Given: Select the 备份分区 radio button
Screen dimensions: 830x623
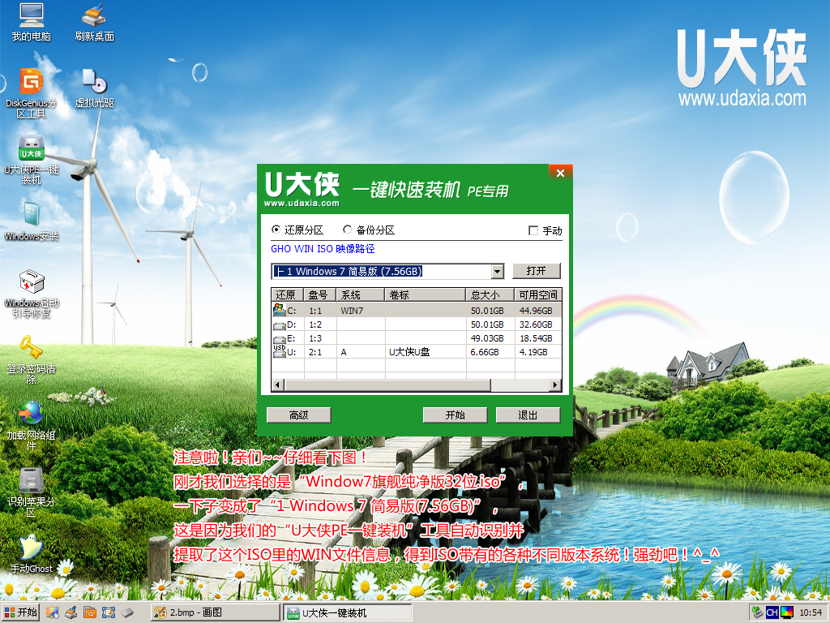Looking at the screenshot, I should pyautogui.click(x=369, y=230).
